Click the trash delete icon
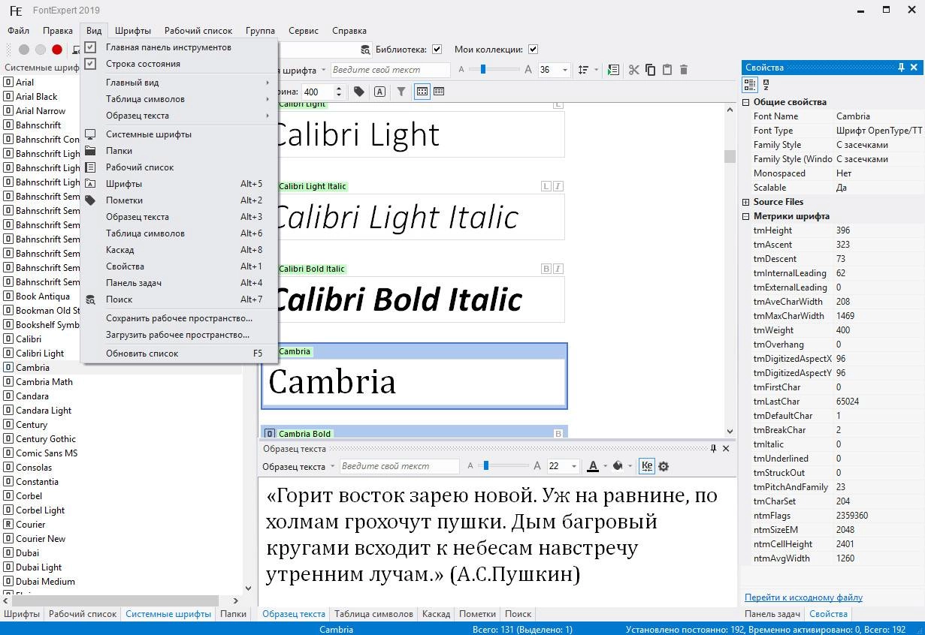 click(x=684, y=70)
